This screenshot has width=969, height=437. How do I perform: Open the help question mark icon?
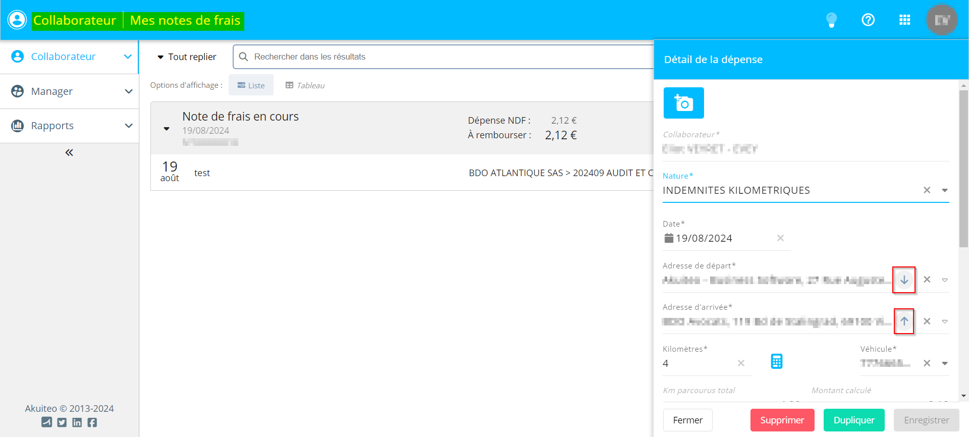coord(868,20)
